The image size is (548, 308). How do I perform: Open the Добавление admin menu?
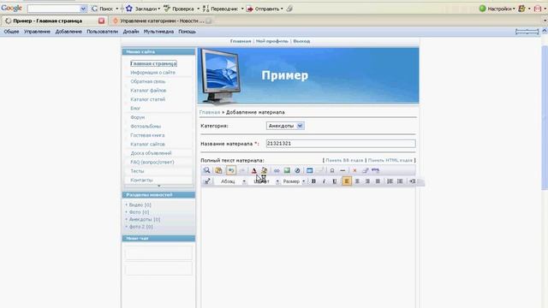68,32
